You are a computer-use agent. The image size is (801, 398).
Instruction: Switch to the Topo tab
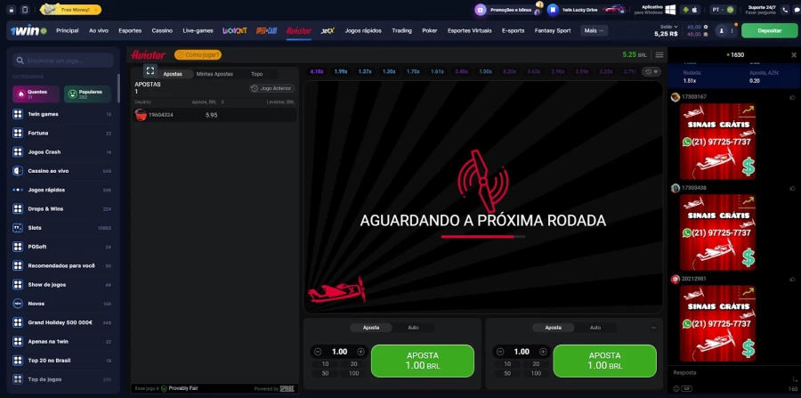(x=257, y=74)
